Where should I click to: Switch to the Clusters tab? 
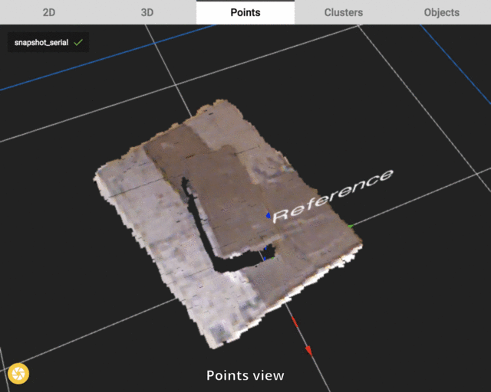coord(344,12)
